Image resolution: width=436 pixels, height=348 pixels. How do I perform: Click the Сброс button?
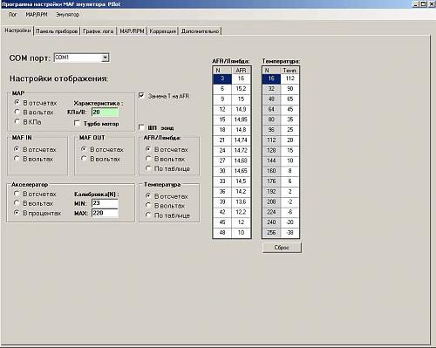click(282, 248)
